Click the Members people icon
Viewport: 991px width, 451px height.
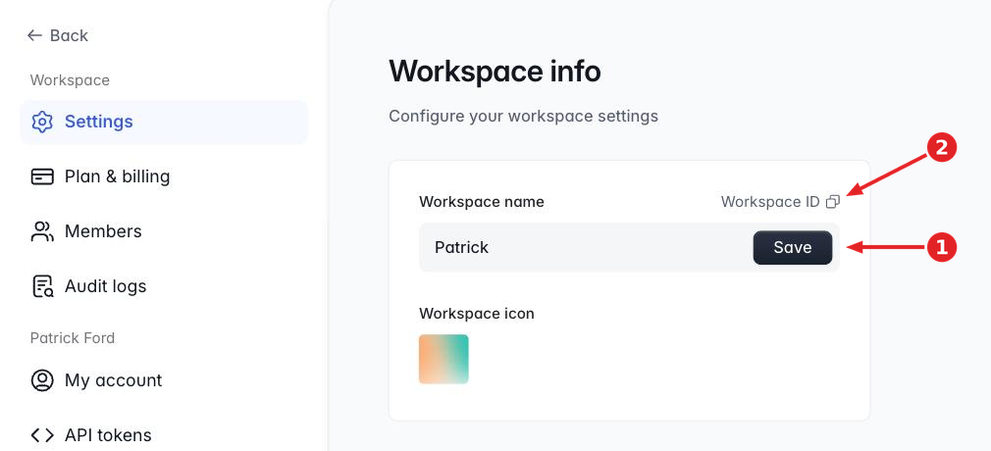coord(42,231)
